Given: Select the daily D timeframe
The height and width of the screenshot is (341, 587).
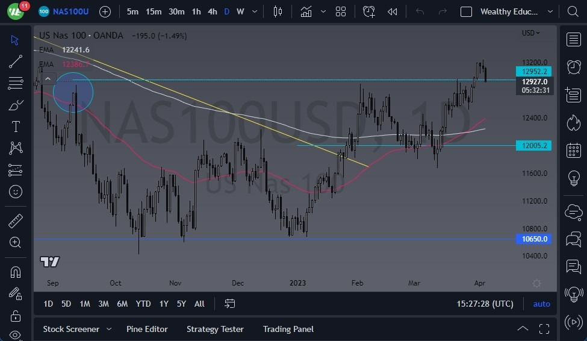Looking at the screenshot, I should [226, 11].
